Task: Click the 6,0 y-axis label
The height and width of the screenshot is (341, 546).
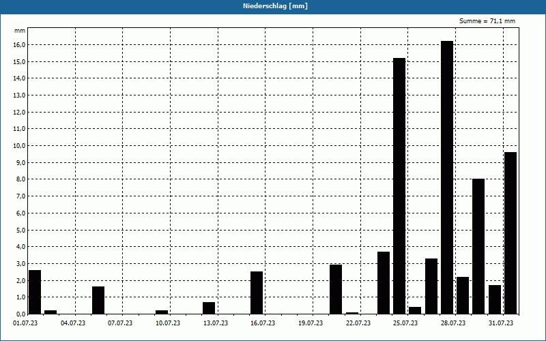Action: pyautogui.click(x=20, y=213)
